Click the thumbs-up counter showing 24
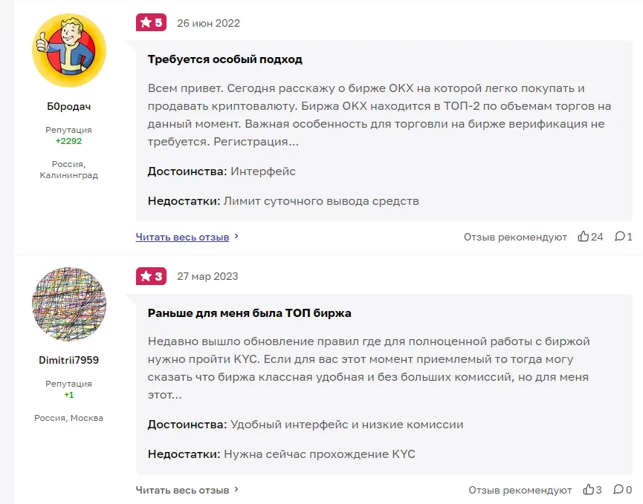Screen dimensions: 643x504 pos(597,237)
